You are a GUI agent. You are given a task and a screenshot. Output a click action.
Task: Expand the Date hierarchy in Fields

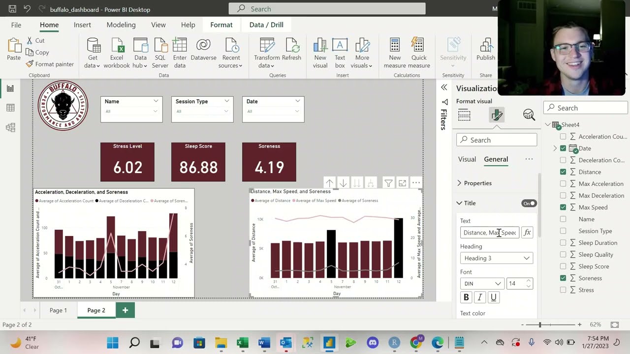tap(555, 148)
